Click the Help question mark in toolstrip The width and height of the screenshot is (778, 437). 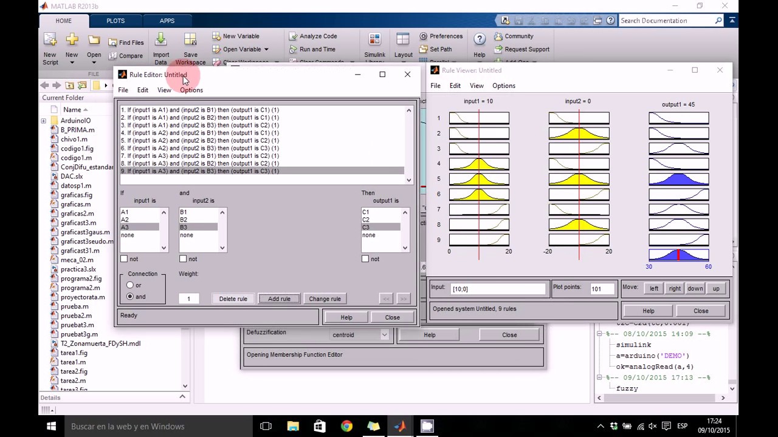point(479,40)
